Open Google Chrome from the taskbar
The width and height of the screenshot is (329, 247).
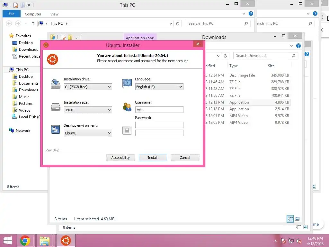(x=25, y=241)
